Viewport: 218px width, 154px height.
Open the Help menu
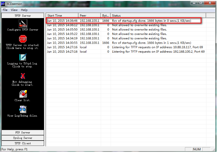pos(24,10)
